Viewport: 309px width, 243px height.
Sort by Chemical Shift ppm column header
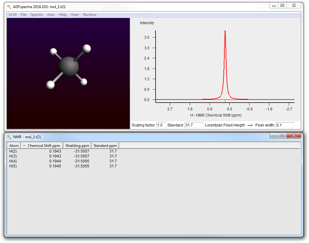[x=42, y=146]
